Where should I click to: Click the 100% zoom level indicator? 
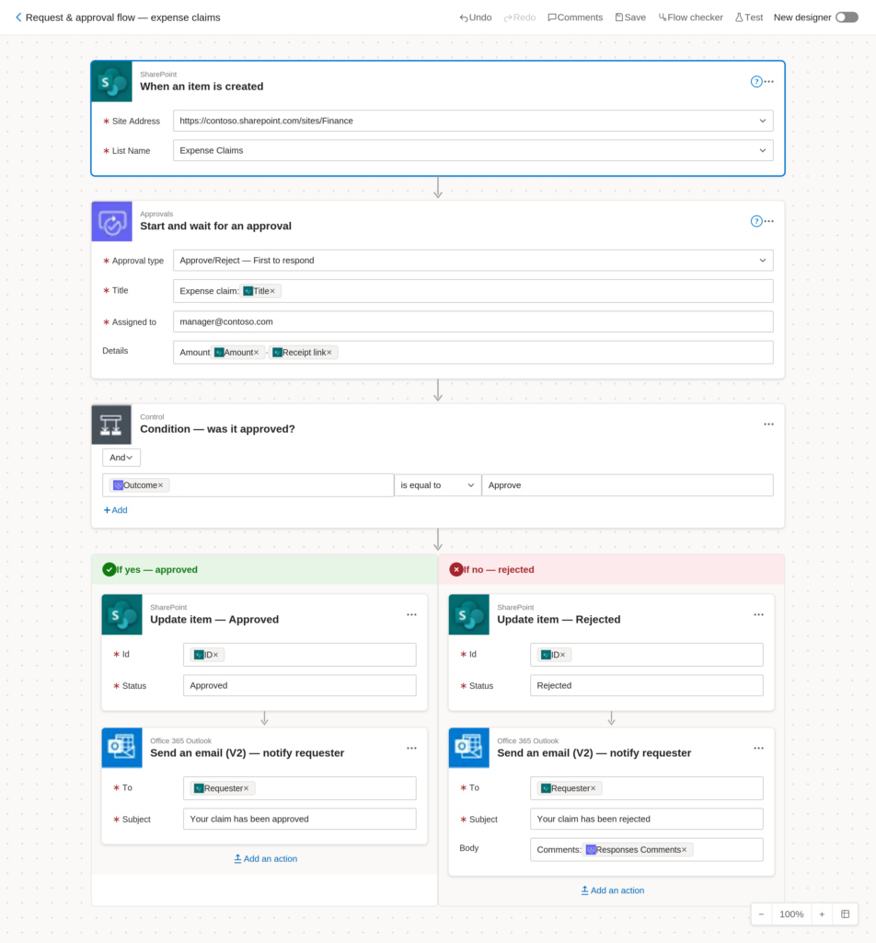pyautogui.click(x=791, y=914)
